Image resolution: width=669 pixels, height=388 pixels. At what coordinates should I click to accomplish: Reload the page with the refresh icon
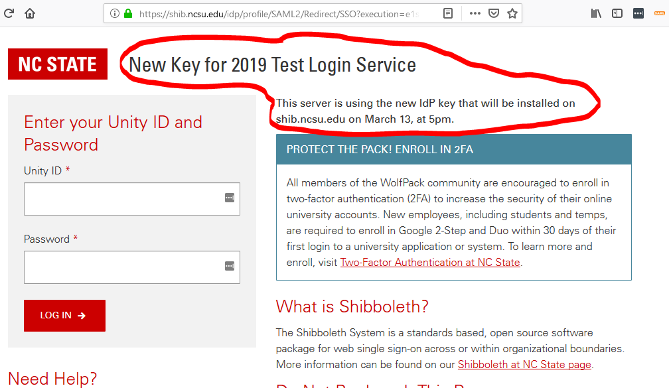point(9,13)
